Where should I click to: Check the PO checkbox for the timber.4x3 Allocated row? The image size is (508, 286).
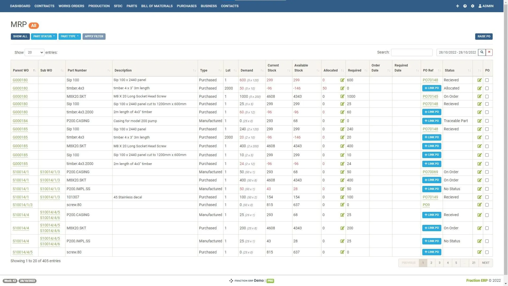(487, 88)
